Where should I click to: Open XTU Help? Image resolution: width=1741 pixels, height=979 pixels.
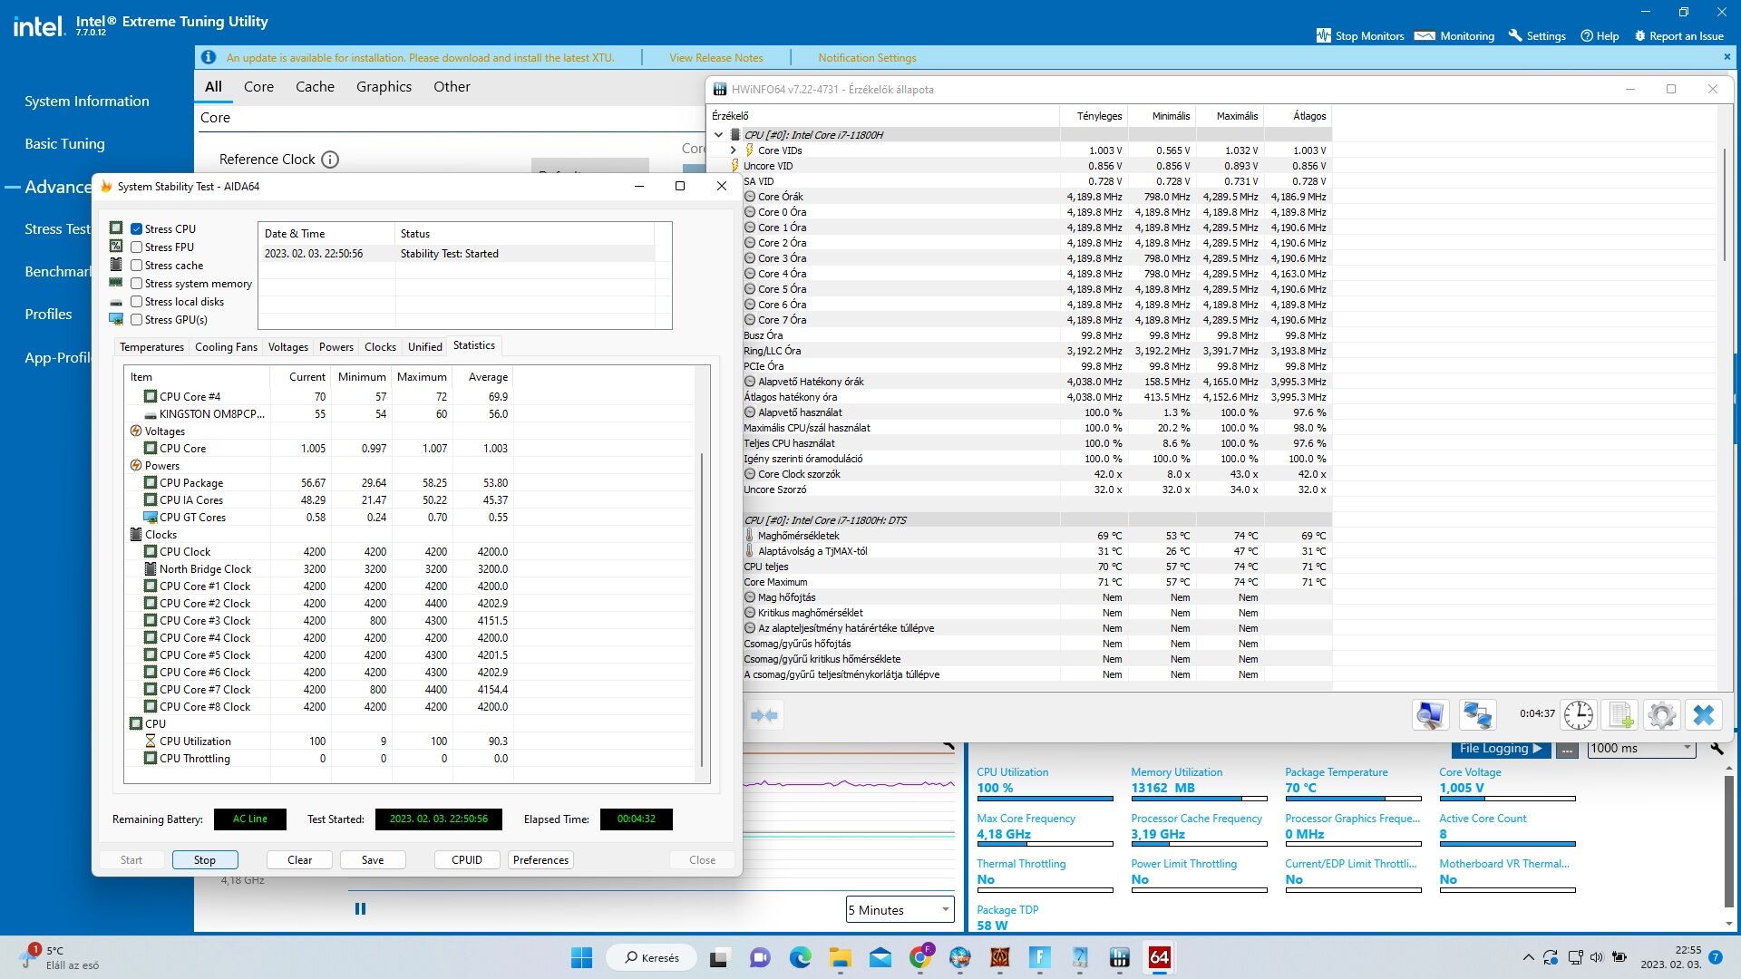click(1600, 35)
